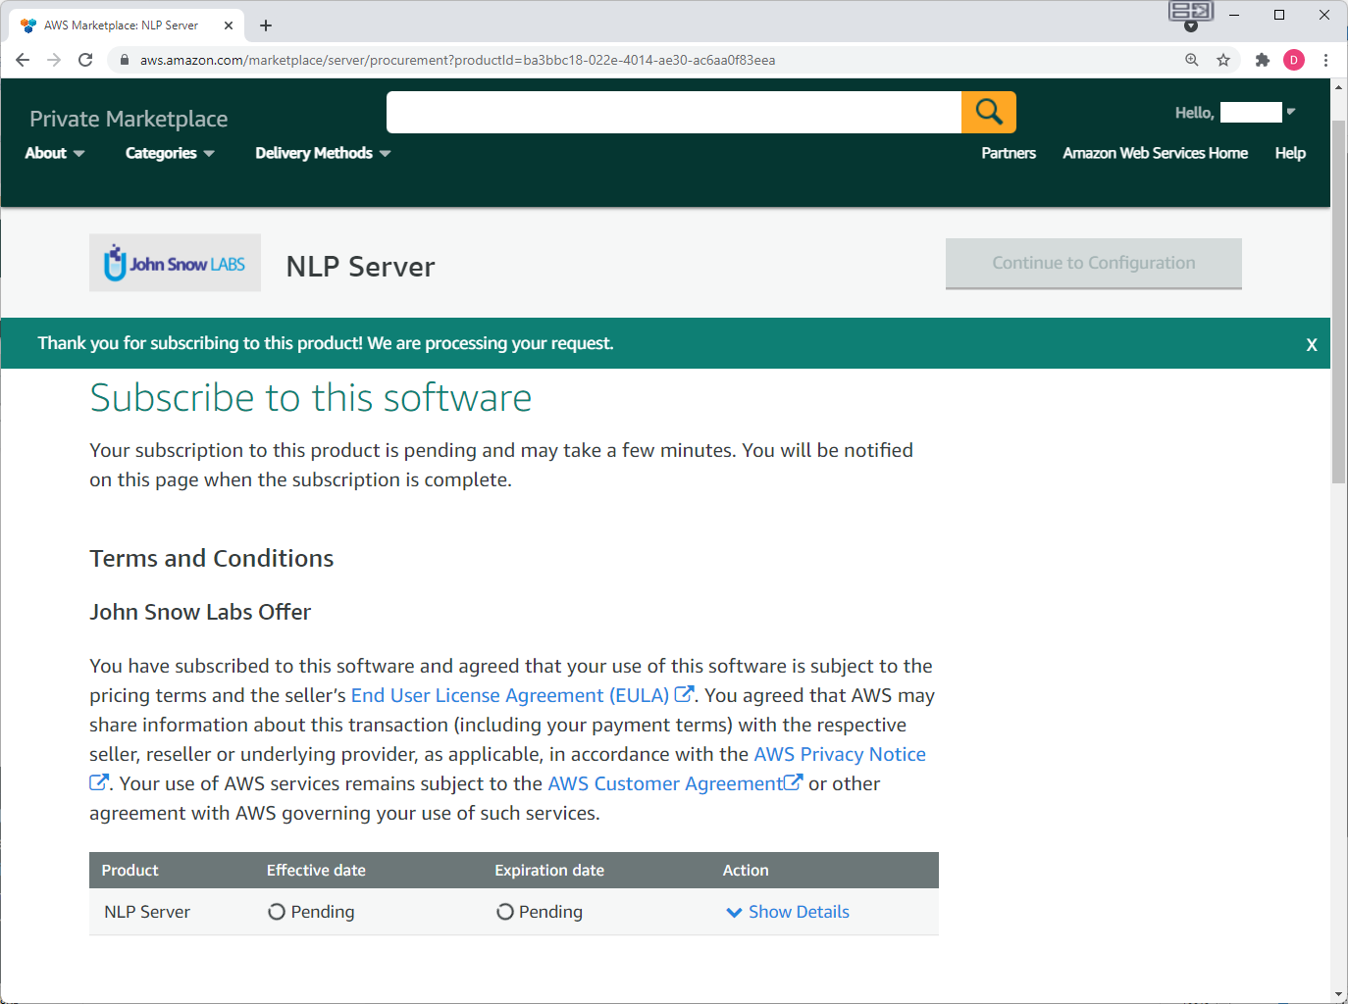Close the AWS Marketplace: NLP Server tab
The height and width of the screenshot is (1004, 1348).
229,25
